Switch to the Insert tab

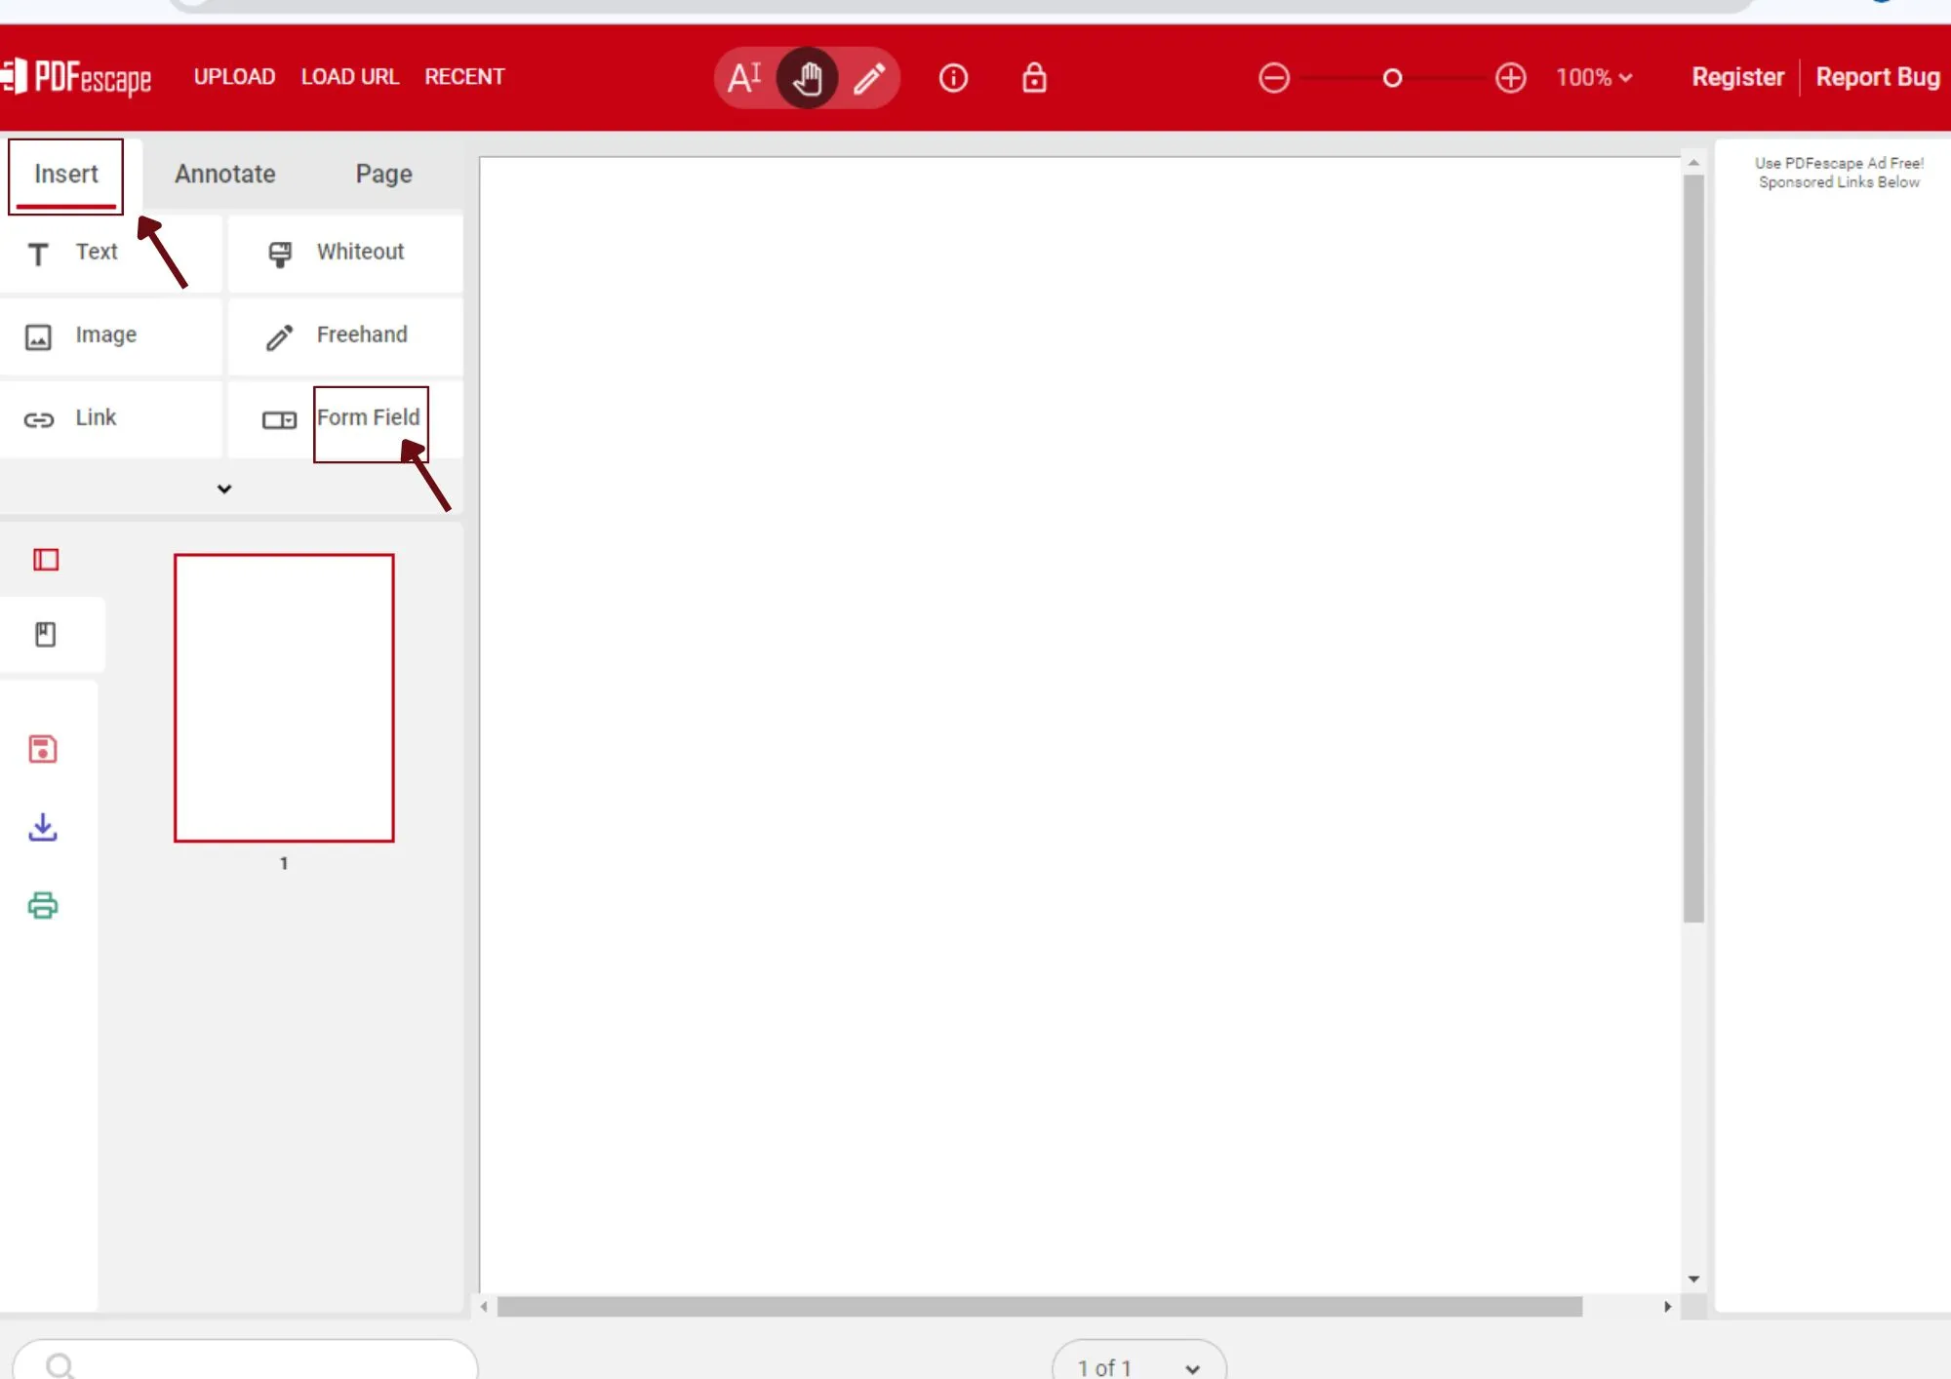point(66,175)
